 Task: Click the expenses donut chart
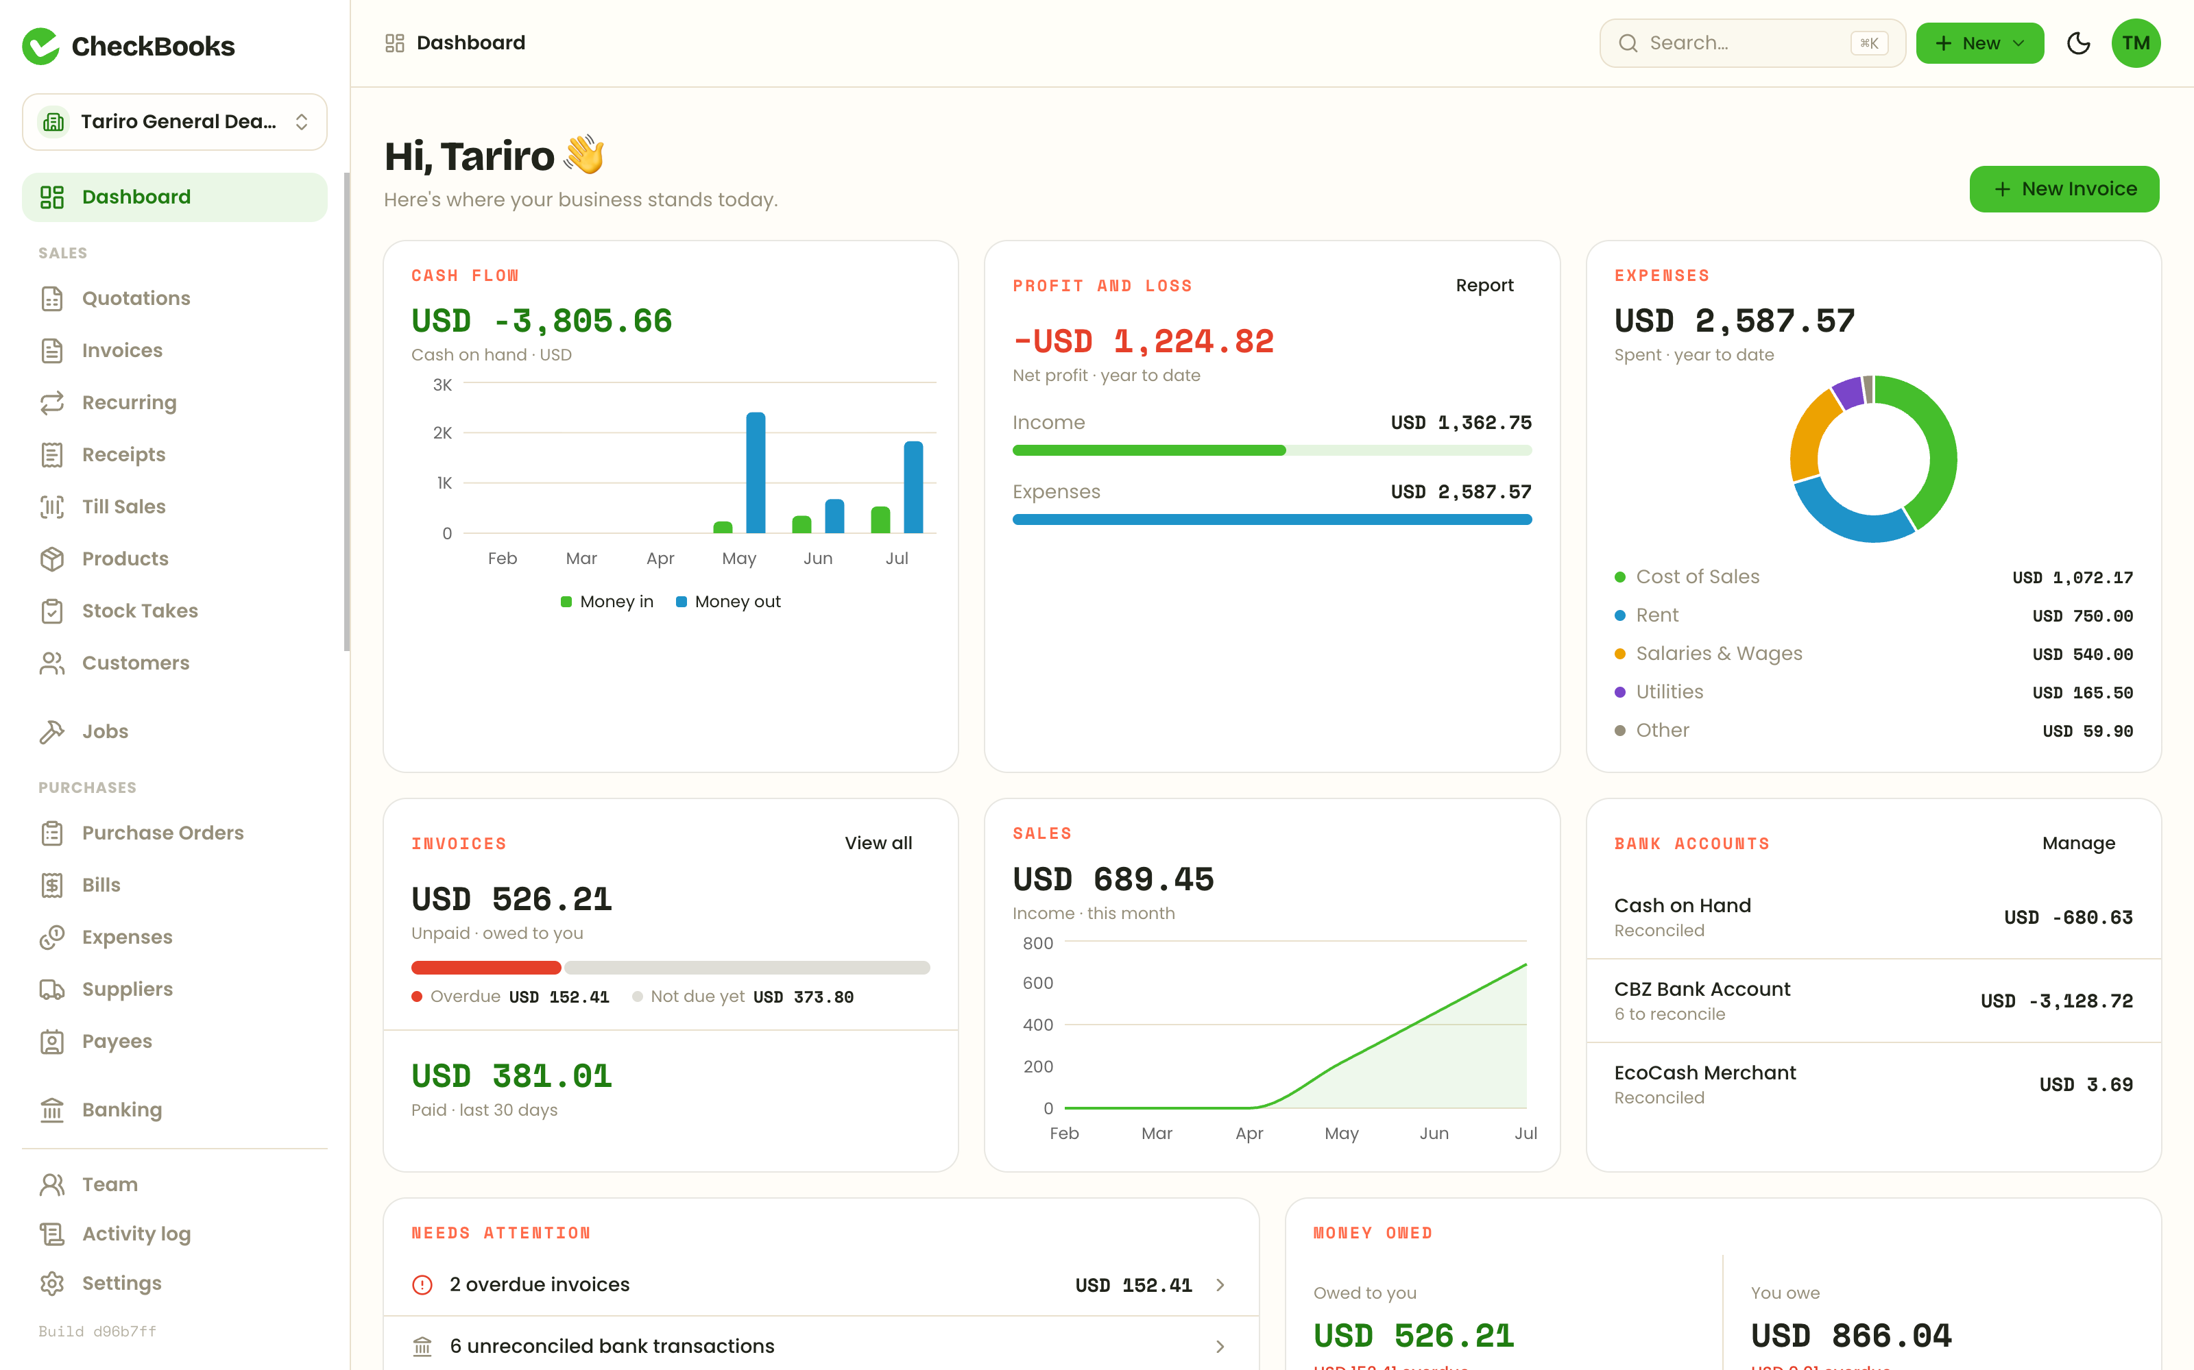click(x=1872, y=458)
